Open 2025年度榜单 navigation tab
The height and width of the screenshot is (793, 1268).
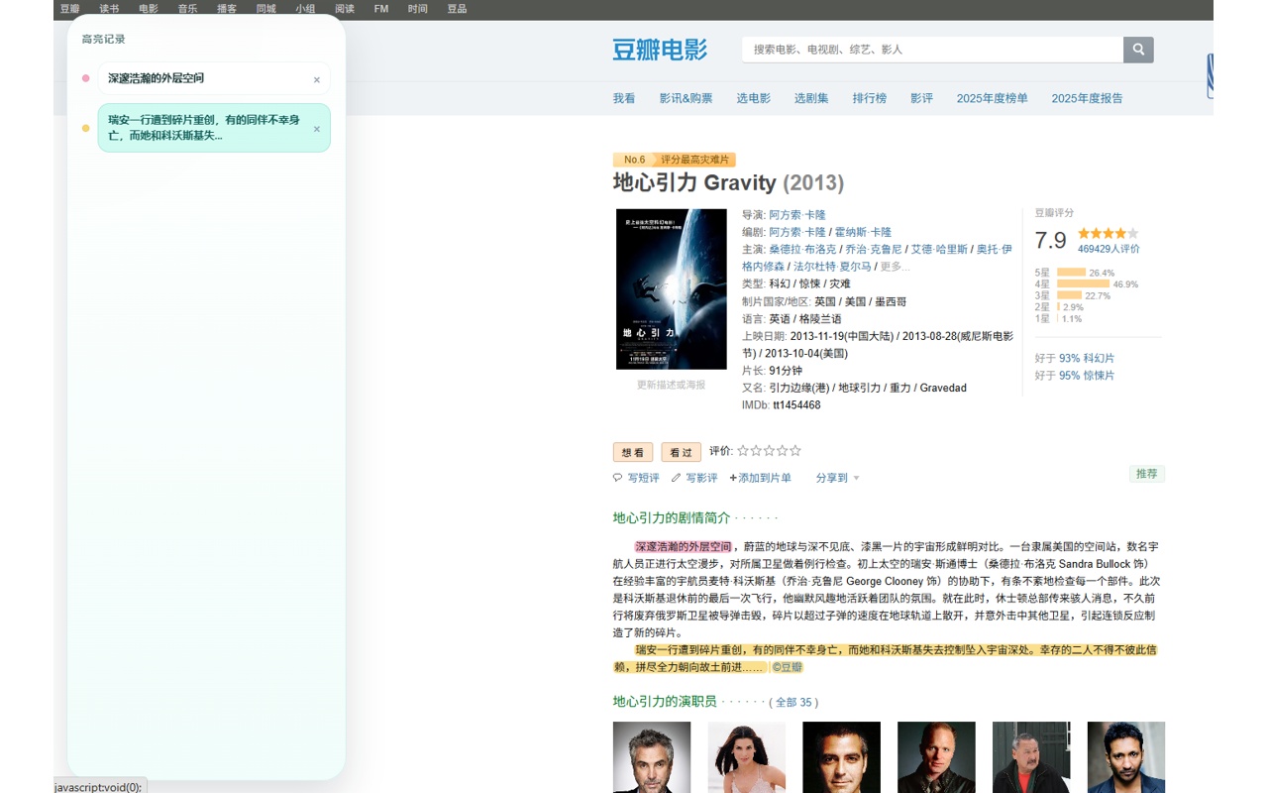[993, 98]
